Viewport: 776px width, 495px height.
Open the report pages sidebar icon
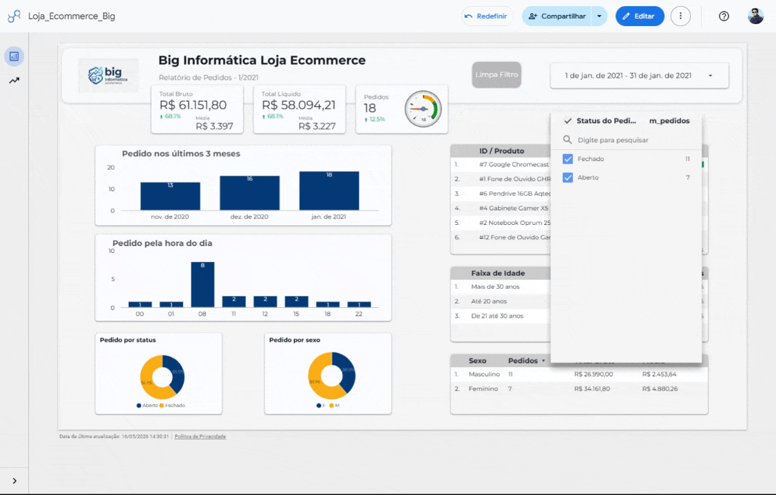[14, 56]
